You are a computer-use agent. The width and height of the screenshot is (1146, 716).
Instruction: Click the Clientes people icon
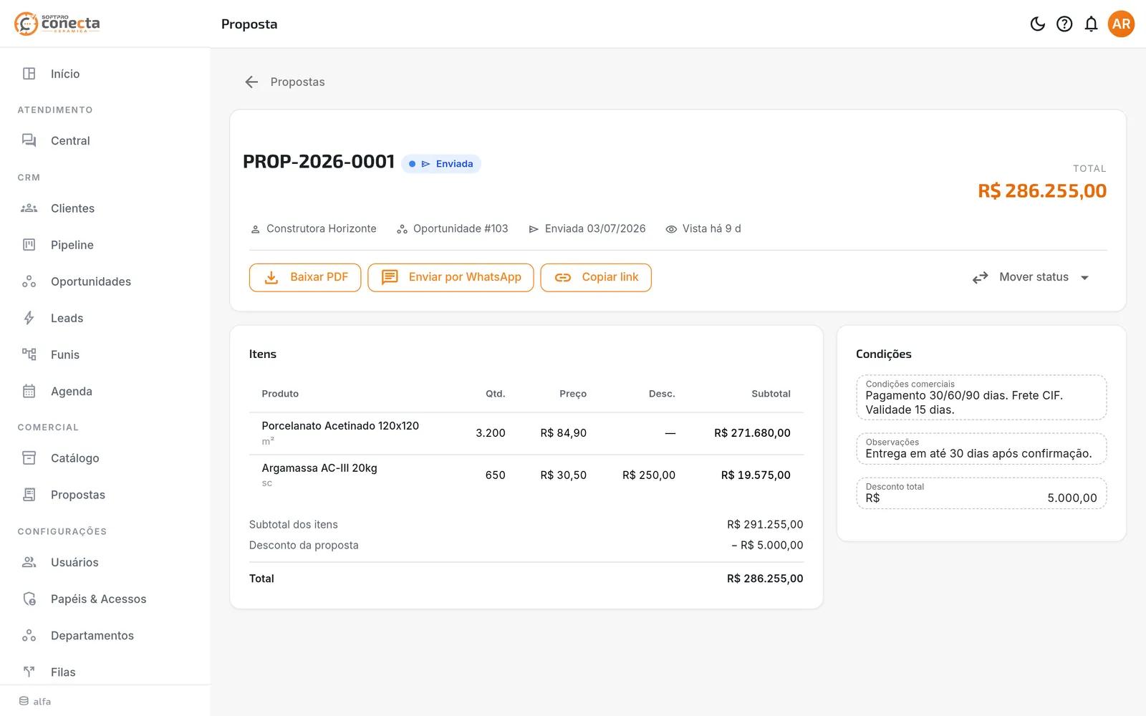29,208
